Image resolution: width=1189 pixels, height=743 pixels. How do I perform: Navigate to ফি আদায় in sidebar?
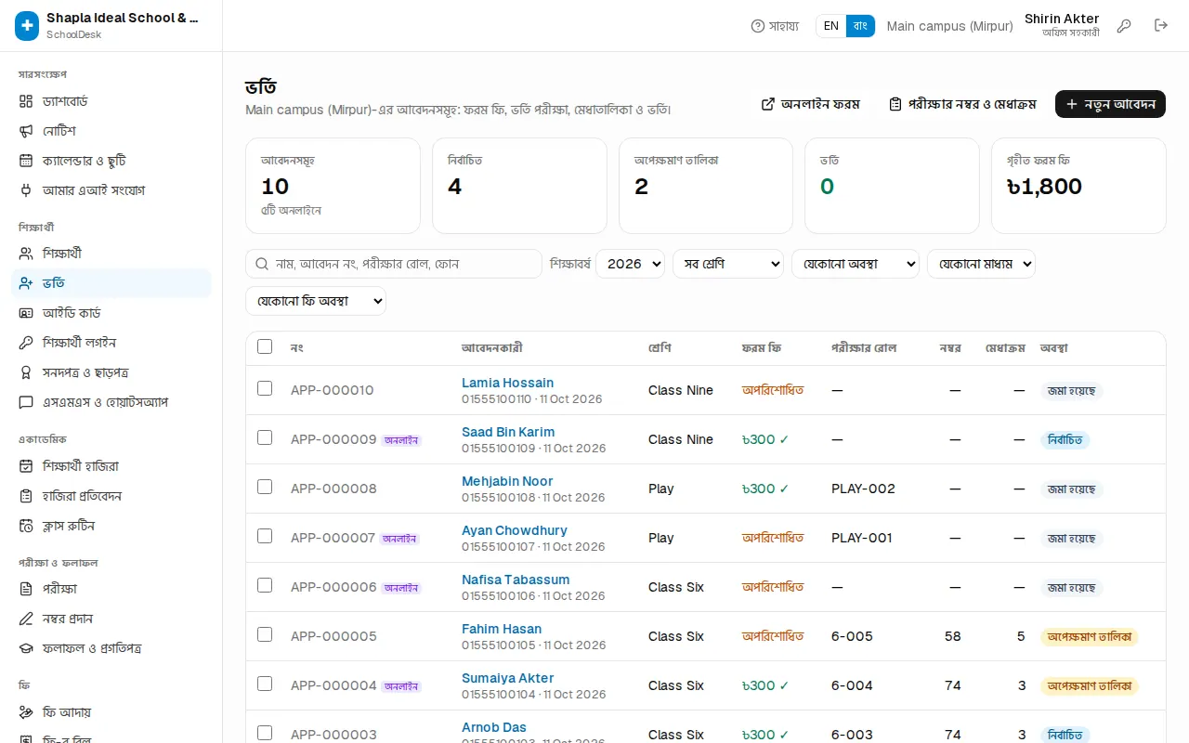[x=111, y=712]
